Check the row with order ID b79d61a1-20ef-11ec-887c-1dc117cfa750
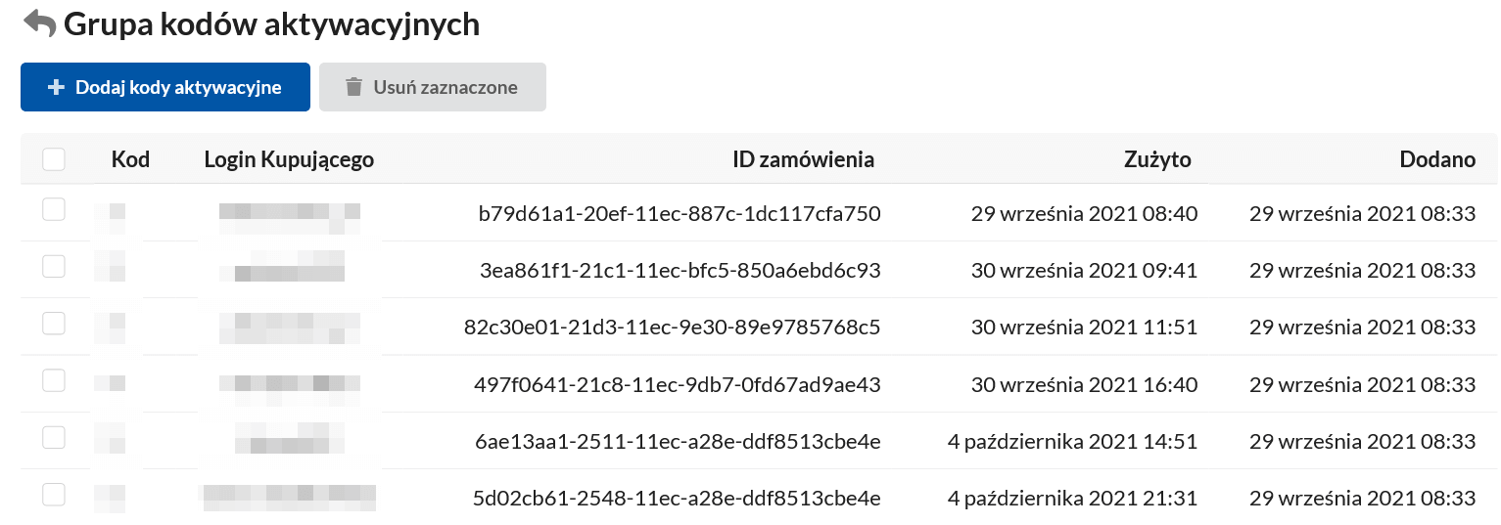The image size is (1501, 525). pyautogui.click(x=54, y=209)
